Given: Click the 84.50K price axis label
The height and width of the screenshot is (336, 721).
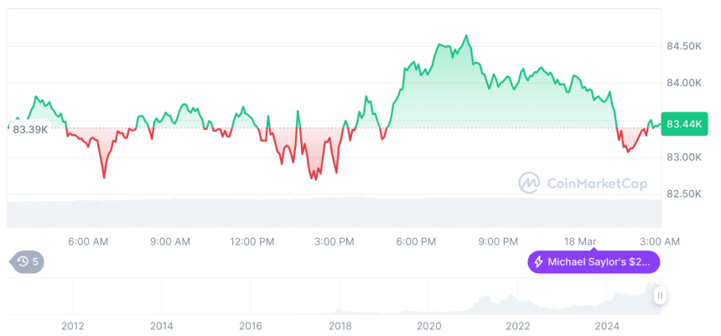Looking at the screenshot, I should click(685, 46).
